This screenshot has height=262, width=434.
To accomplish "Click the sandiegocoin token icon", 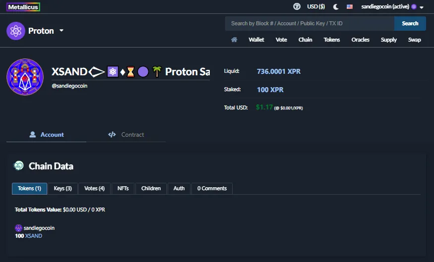I will point(18,228).
